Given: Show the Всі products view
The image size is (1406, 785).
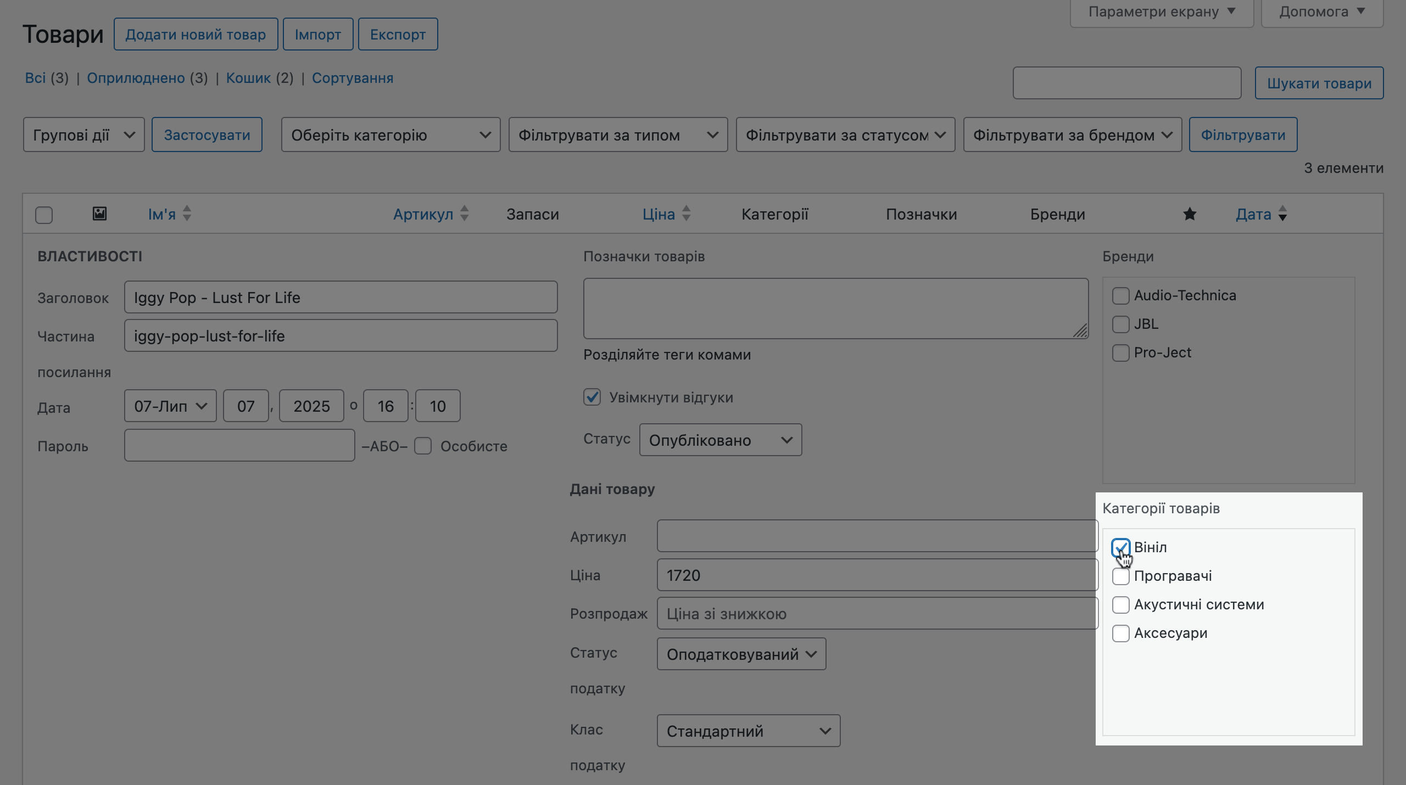Looking at the screenshot, I should [x=35, y=78].
